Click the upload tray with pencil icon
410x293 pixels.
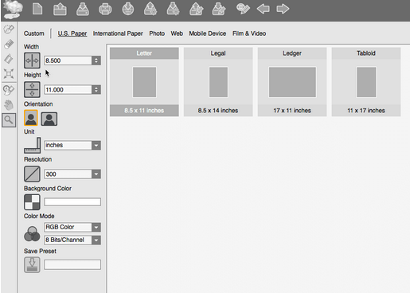click(x=197, y=9)
